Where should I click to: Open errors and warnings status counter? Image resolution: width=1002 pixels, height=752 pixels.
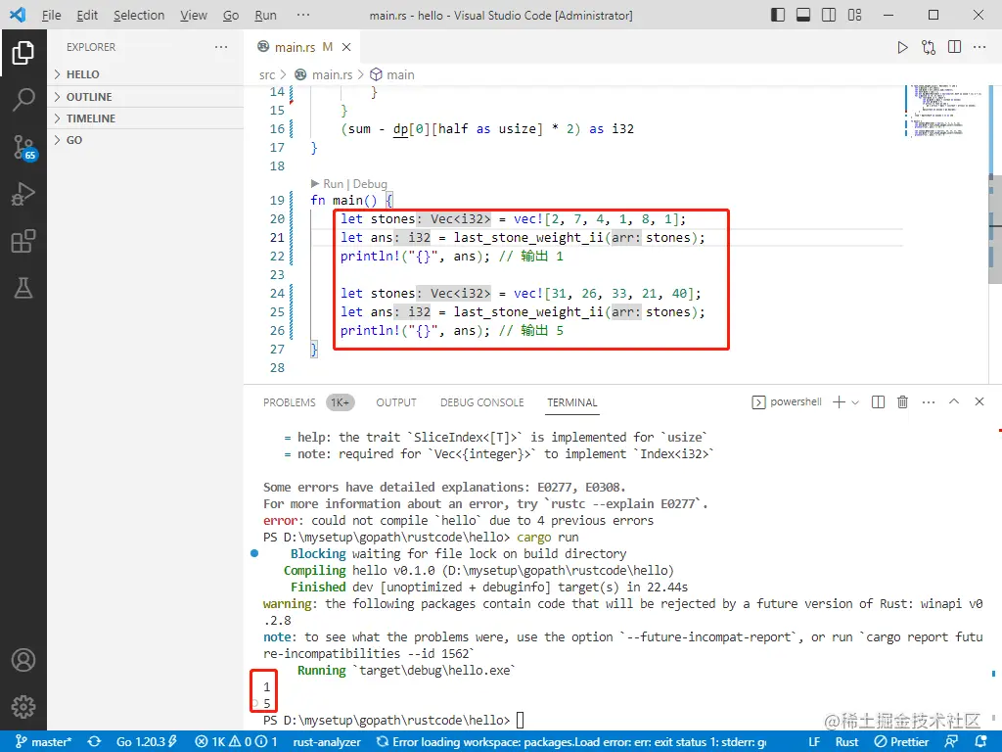(237, 742)
